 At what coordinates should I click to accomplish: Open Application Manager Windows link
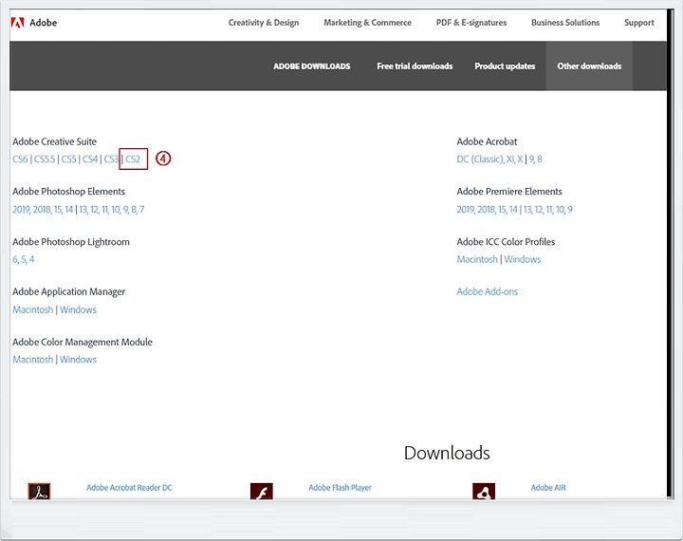click(78, 310)
